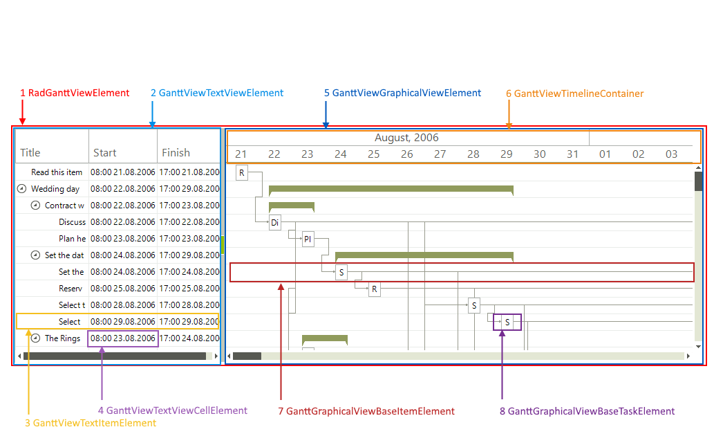
Task: Select the purple-outlined "S" task element
Action: [x=507, y=322]
